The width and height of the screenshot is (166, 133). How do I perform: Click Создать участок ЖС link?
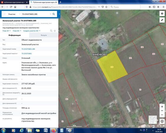click(x=32, y=31)
